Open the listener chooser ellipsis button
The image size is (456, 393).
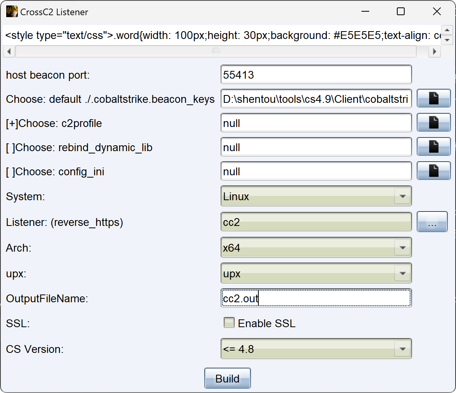[432, 222]
